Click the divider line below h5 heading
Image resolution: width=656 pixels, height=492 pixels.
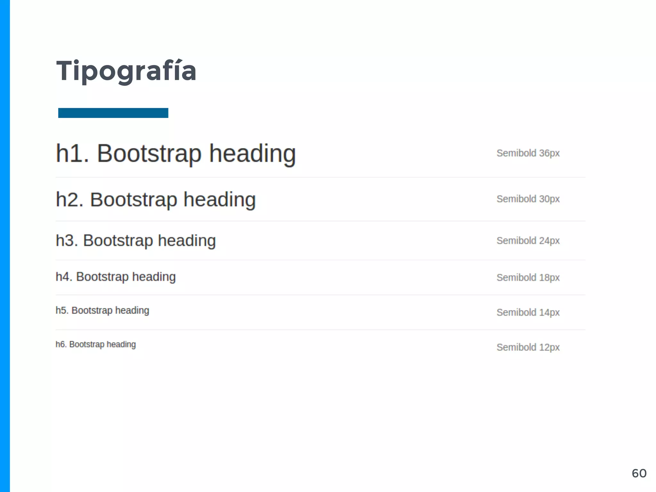(320, 330)
